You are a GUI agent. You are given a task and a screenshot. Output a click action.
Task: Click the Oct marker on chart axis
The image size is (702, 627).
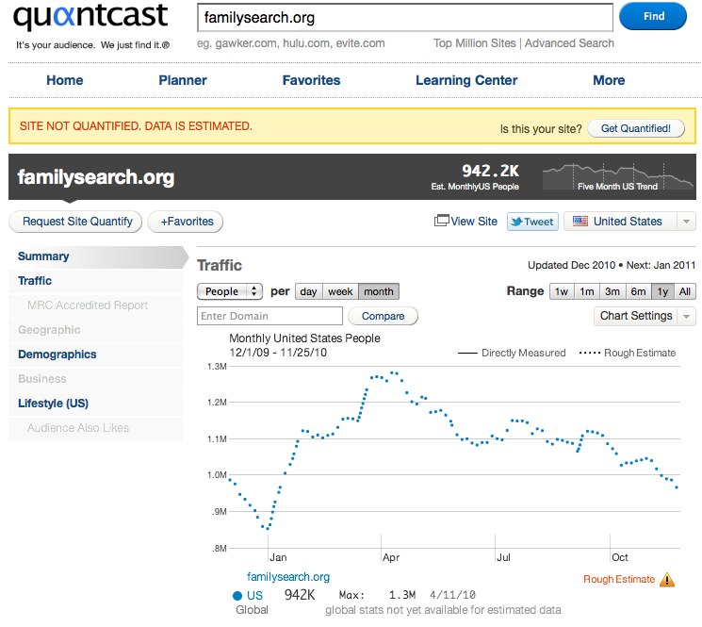(620, 557)
